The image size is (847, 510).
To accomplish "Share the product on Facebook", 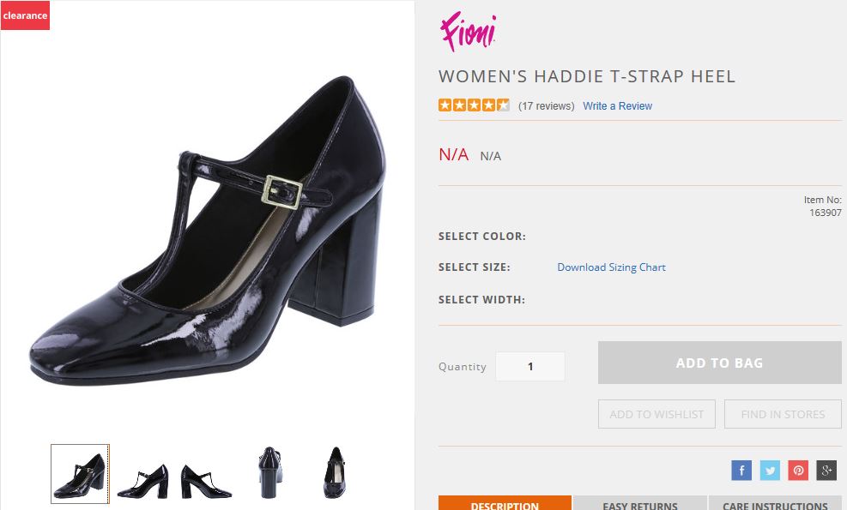I will tap(741, 470).
